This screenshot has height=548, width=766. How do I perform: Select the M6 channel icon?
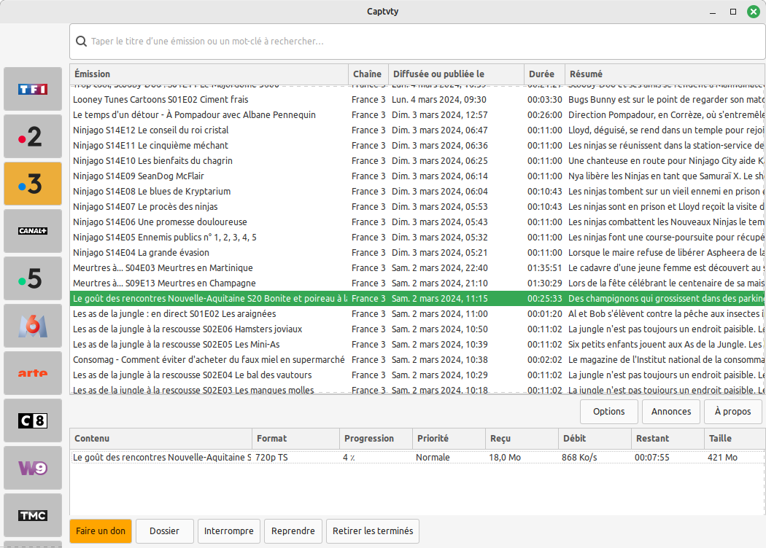tap(33, 326)
